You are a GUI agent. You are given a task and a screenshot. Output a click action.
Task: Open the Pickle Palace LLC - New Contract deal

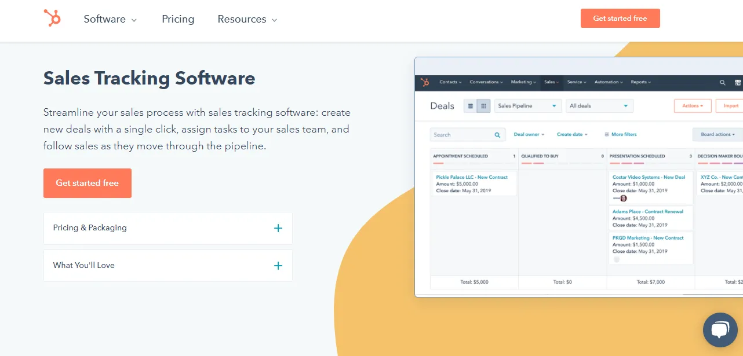(x=472, y=177)
